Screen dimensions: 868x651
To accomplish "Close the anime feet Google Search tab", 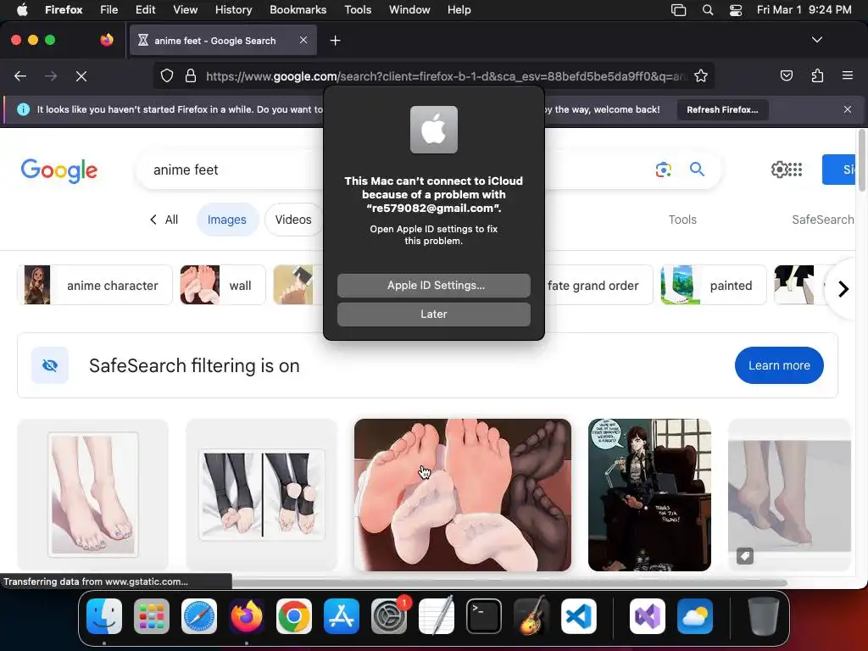I will point(303,40).
